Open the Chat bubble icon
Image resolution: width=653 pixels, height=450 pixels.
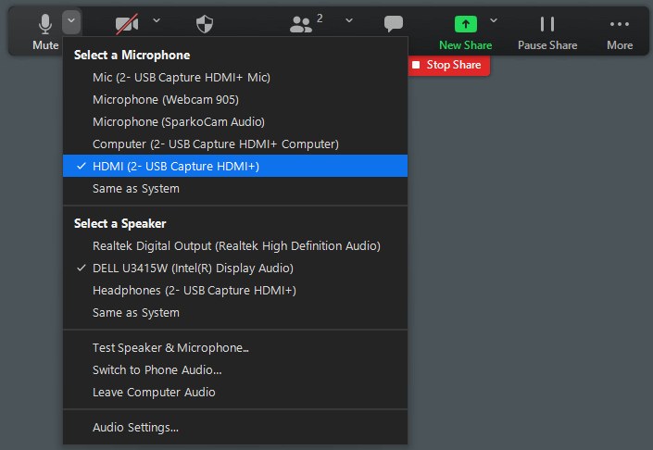point(394,23)
